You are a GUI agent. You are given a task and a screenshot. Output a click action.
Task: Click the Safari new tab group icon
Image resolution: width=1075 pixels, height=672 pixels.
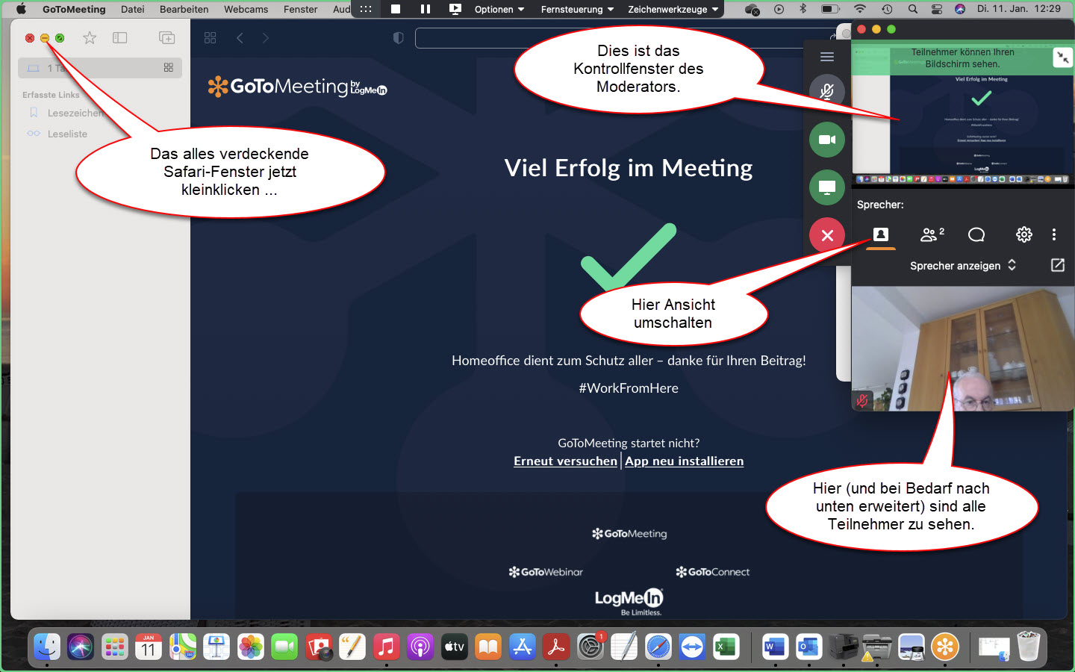(x=167, y=37)
